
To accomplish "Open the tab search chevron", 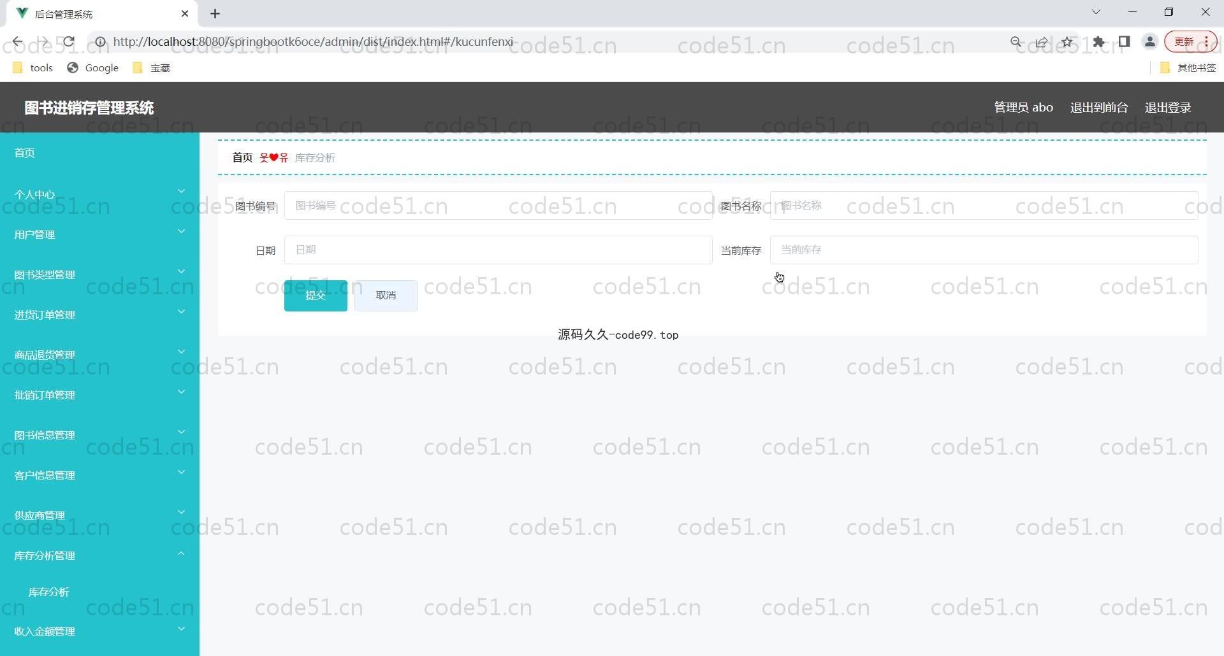I will pyautogui.click(x=1096, y=12).
